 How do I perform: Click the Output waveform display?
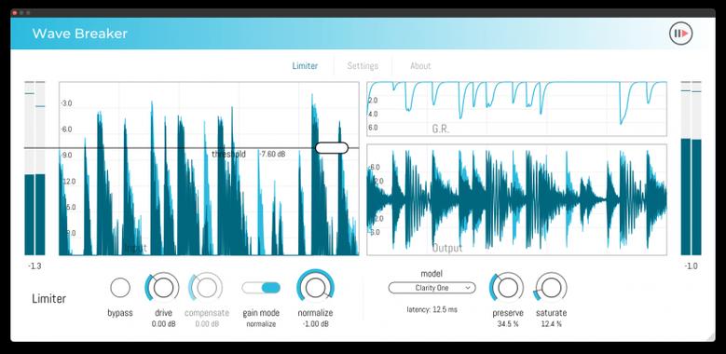516,199
